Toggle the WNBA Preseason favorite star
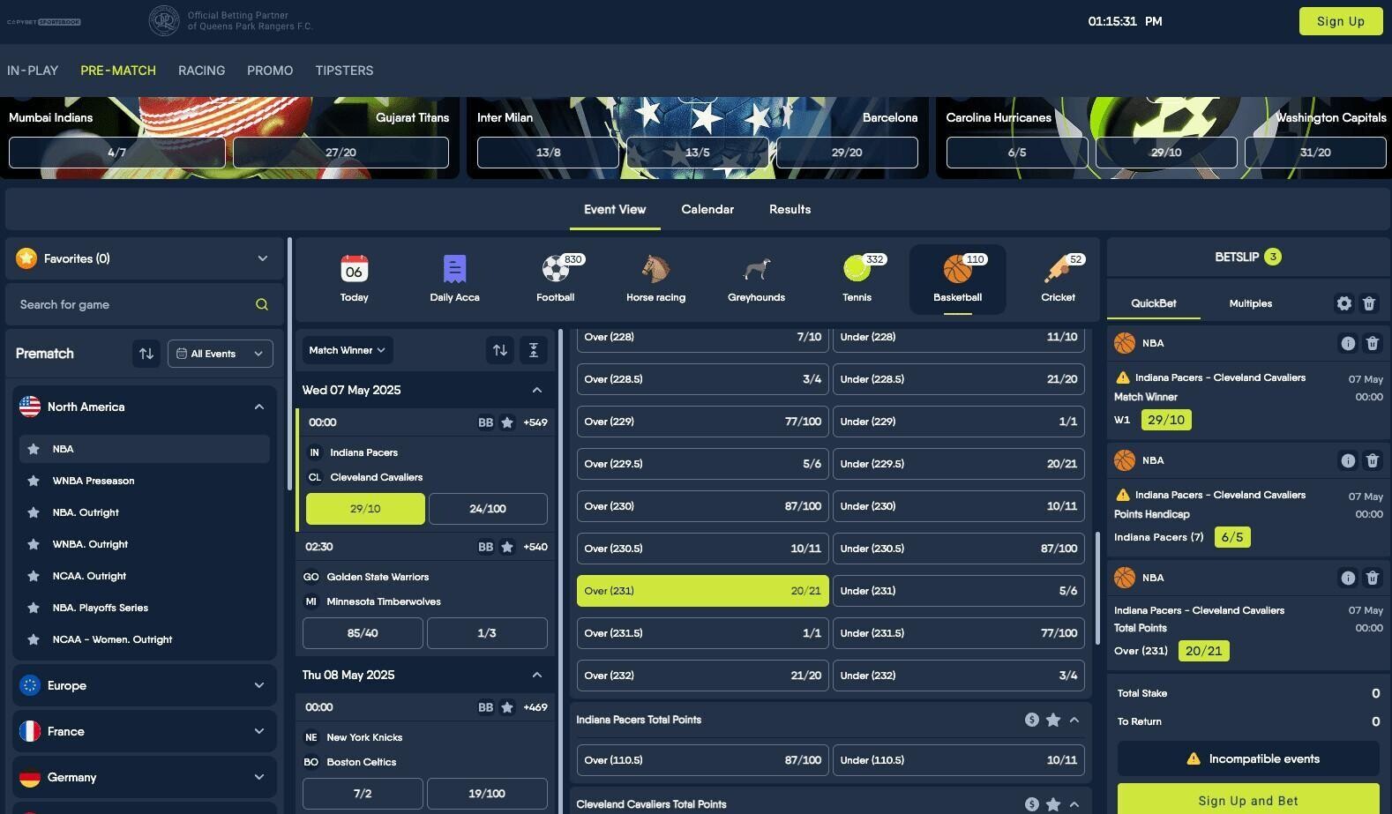Screen dimensions: 1392x814 pyautogui.click(x=34, y=481)
